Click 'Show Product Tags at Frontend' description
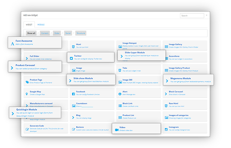The height and width of the screenshot is (148, 231). (x=41, y=83)
